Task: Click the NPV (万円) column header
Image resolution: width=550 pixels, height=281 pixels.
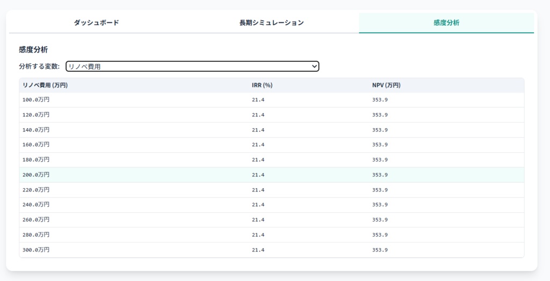Action: (x=386, y=85)
